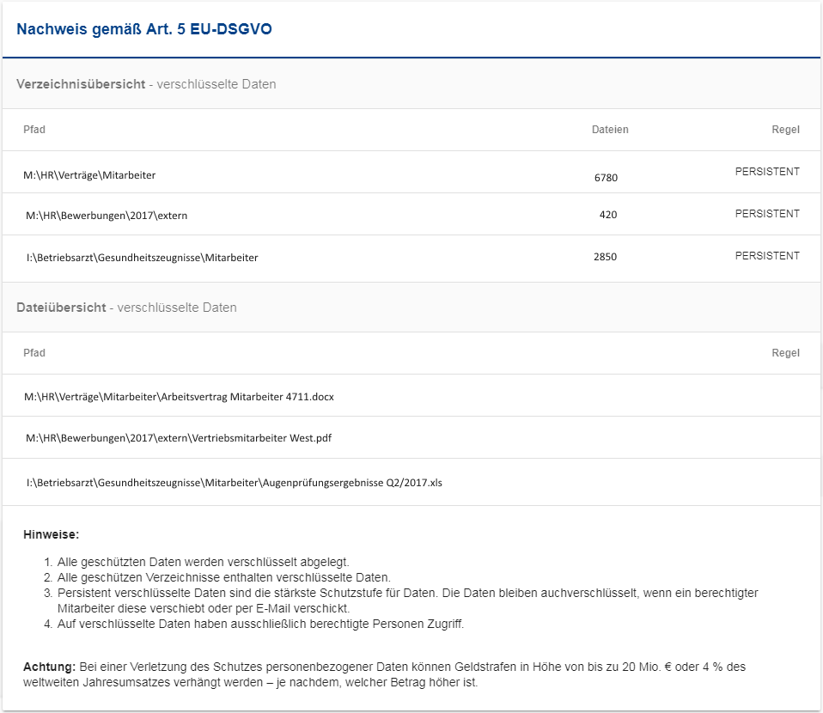823x713 pixels.
Task: Select file Vertriebsmitarbeiter West.pdf
Action: point(179,438)
